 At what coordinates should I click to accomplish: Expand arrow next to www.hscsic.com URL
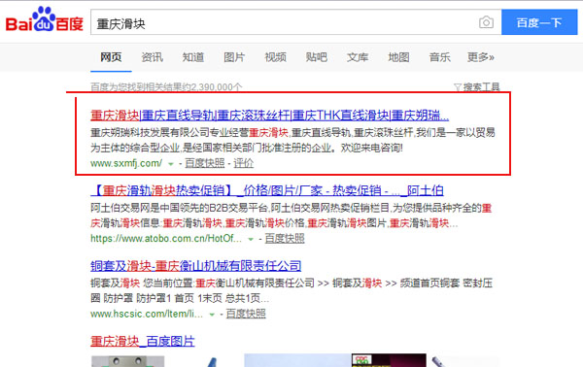[x=212, y=315]
